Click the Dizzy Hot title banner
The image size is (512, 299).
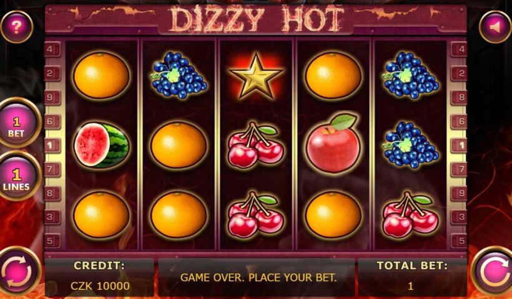(x=256, y=19)
